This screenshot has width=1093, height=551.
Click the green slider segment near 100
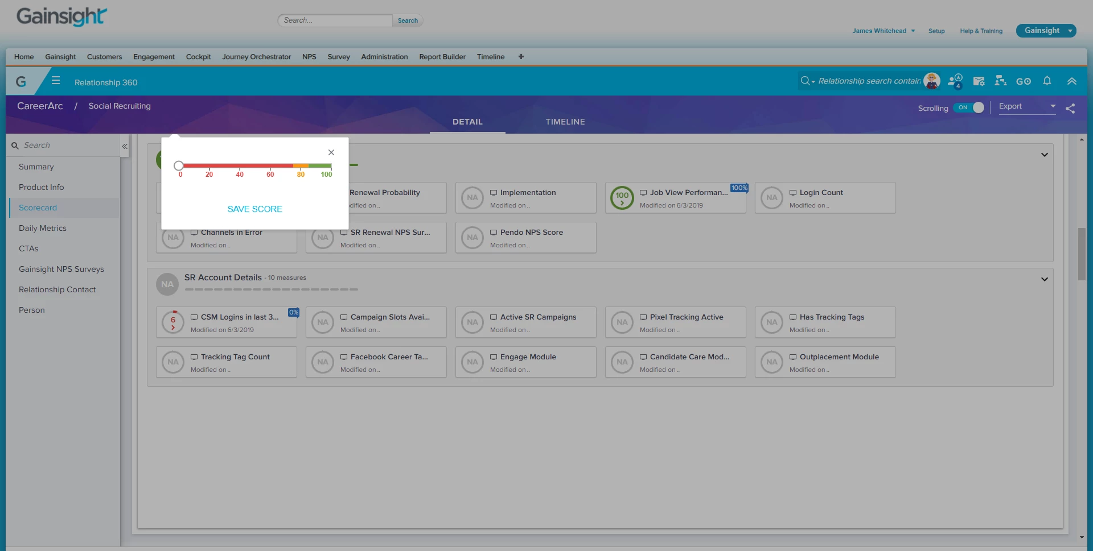(x=320, y=165)
